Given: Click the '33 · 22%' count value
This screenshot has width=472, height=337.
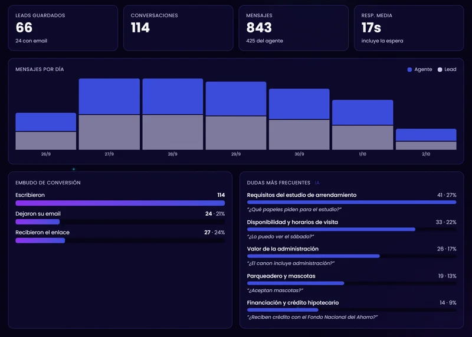Looking at the screenshot, I should (446, 222).
